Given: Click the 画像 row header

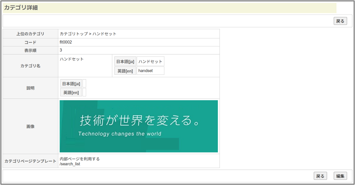Looking at the screenshot, I should point(30,126).
